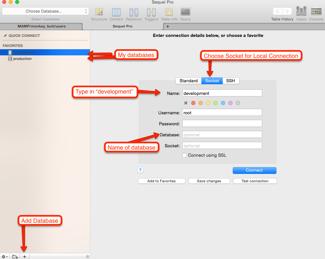Switch to the Sequel Pro tab
Viewport: 325px width, 259px height.
click(x=122, y=26)
